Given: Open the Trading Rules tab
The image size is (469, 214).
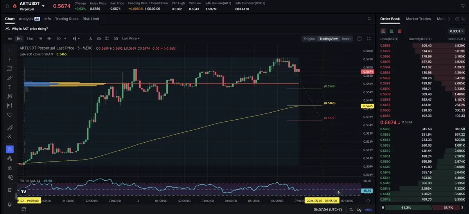Looking at the screenshot, I should click(x=67, y=19).
